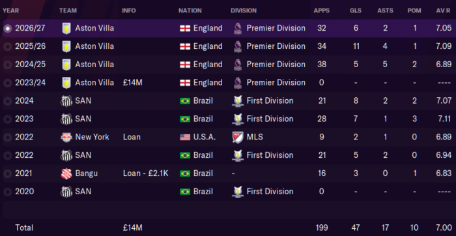Select the 2023/24 season radio button
Screen dimensions: 456x236
point(8,83)
